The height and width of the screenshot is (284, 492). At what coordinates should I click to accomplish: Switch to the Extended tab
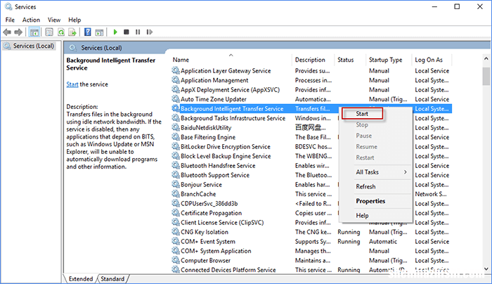pos(81,278)
